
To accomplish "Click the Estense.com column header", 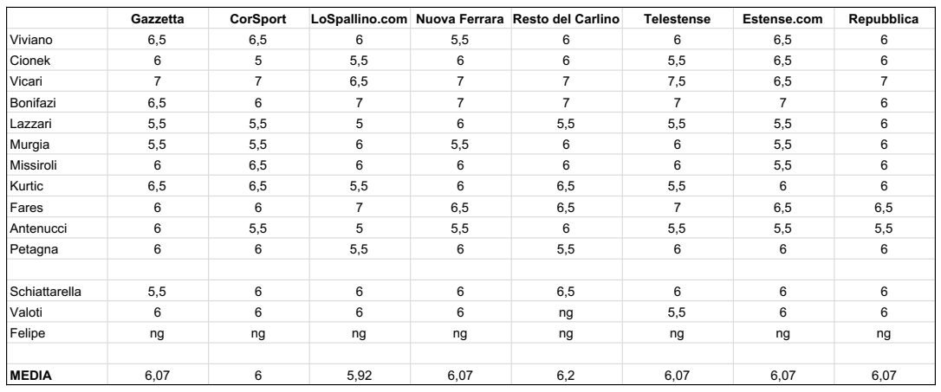I will click(x=782, y=19).
